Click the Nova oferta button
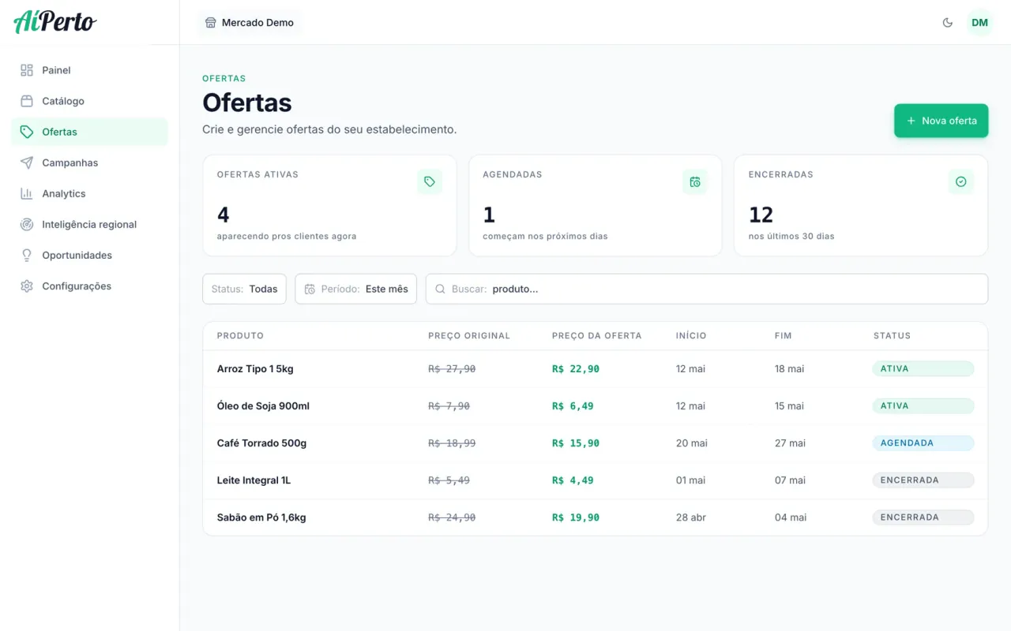1011x631 pixels. pos(941,121)
